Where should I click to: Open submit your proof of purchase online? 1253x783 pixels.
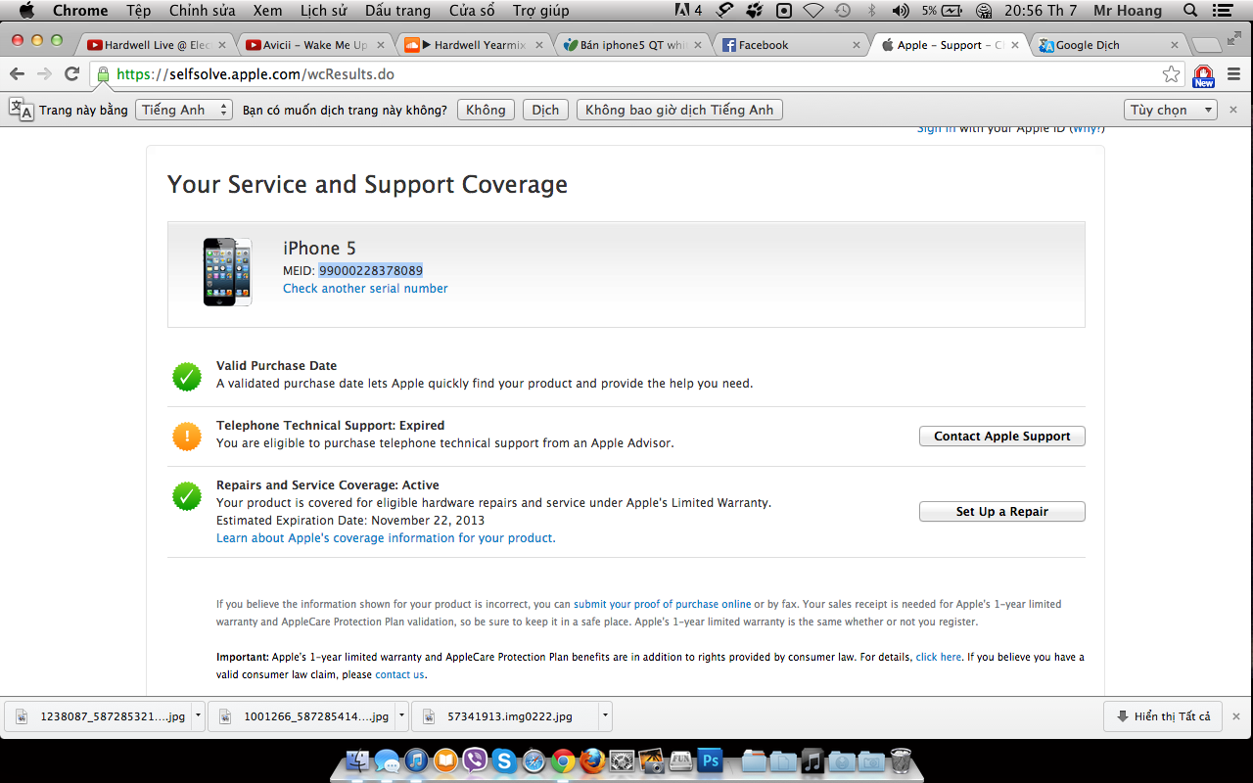[663, 605]
